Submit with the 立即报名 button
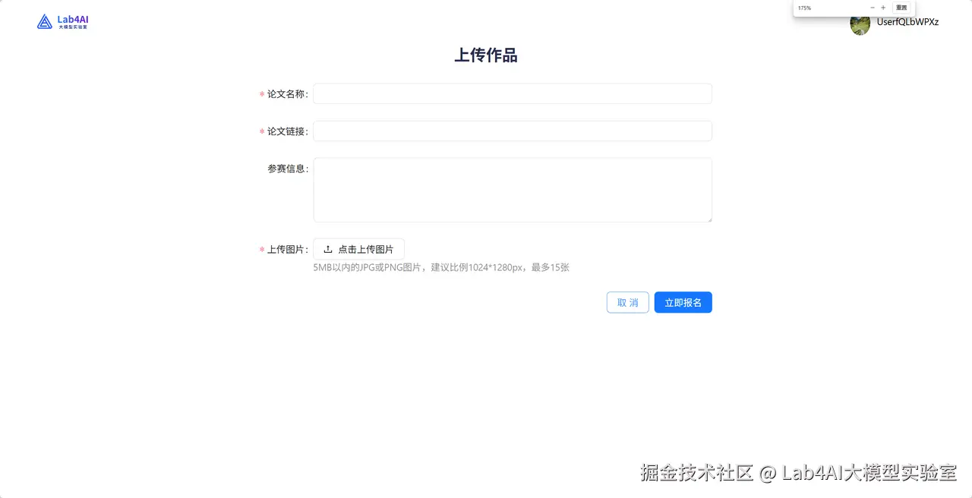 (x=683, y=302)
